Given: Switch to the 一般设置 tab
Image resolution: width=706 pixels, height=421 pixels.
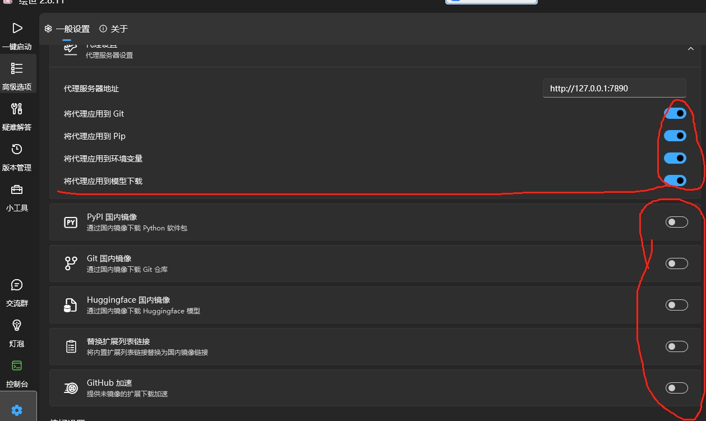Looking at the screenshot, I should 67,29.
